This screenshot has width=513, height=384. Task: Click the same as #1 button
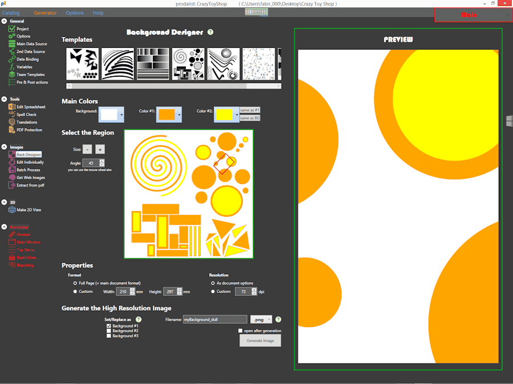250,110
